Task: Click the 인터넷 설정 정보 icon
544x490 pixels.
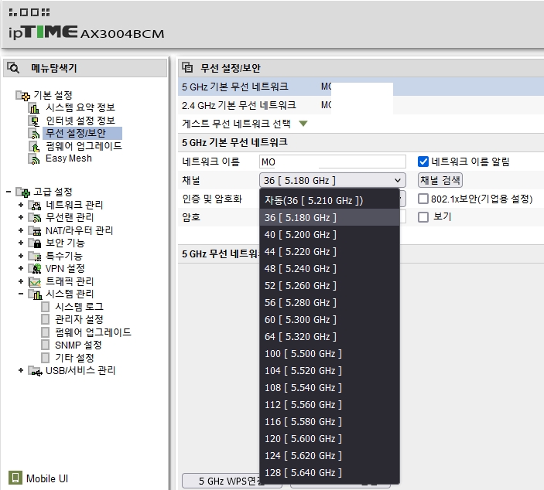Action: coord(34,121)
